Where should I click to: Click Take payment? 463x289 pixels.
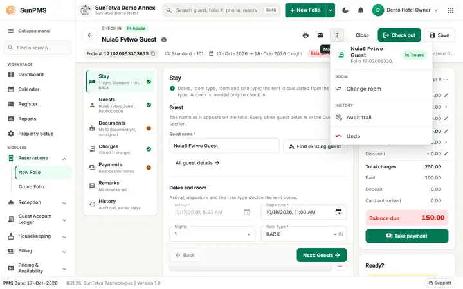click(406, 236)
